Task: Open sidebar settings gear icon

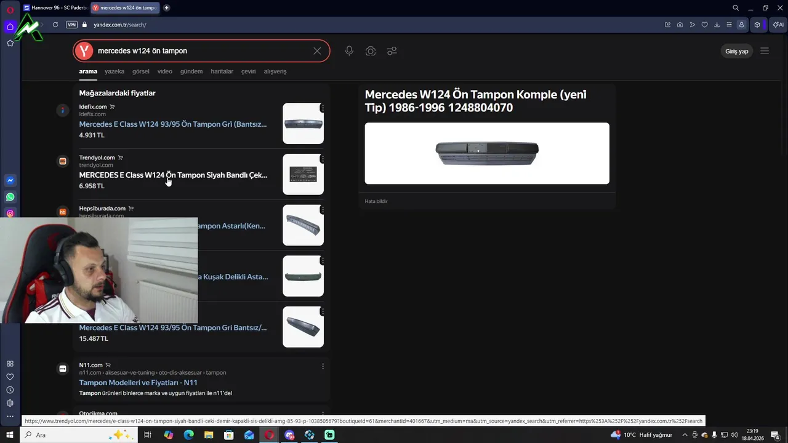Action: (x=10, y=403)
